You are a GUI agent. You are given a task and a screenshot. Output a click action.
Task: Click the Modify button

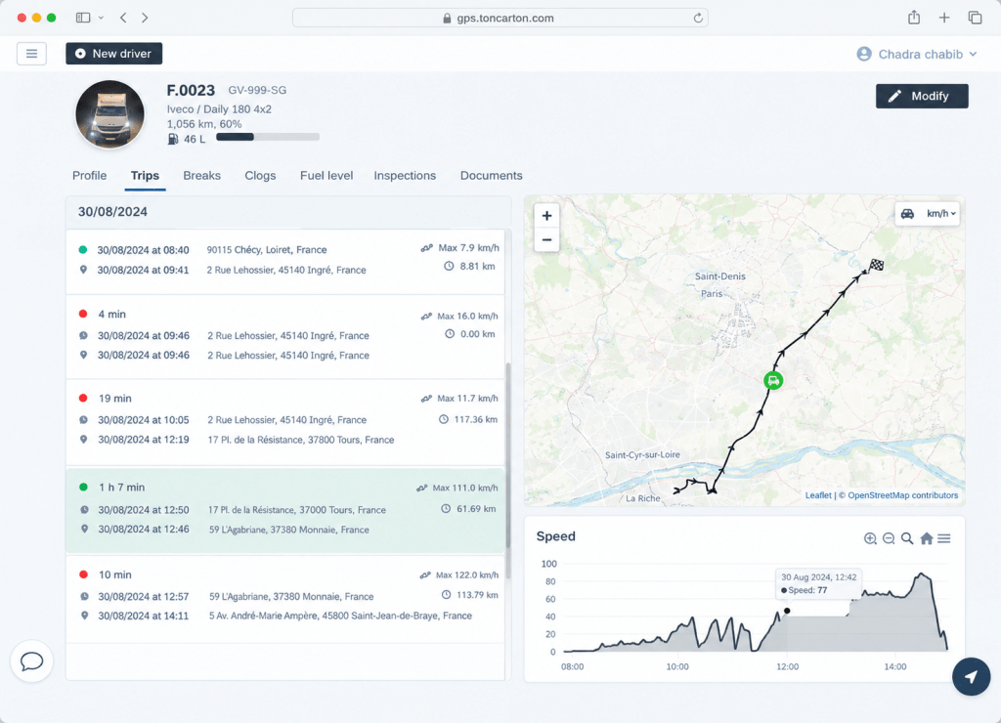[x=922, y=97]
